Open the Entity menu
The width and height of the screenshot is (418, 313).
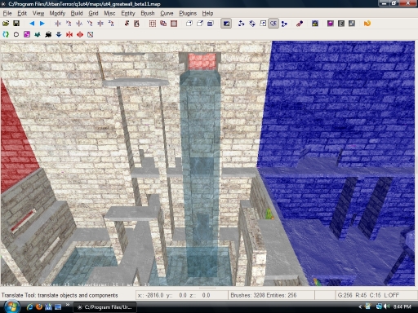point(128,13)
